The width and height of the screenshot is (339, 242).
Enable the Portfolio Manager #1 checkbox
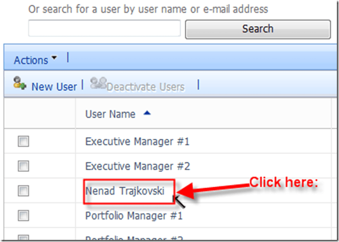click(x=24, y=215)
